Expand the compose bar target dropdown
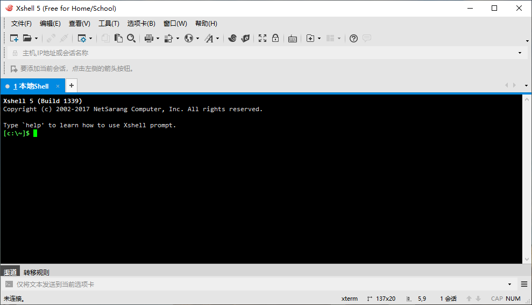This screenshot has height=305, width=532. pyautogui.click(x=509, y=285)
